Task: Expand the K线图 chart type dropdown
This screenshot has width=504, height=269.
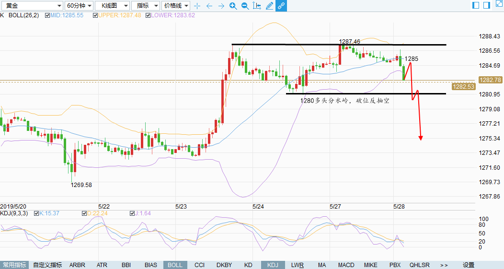Action: 112,6
